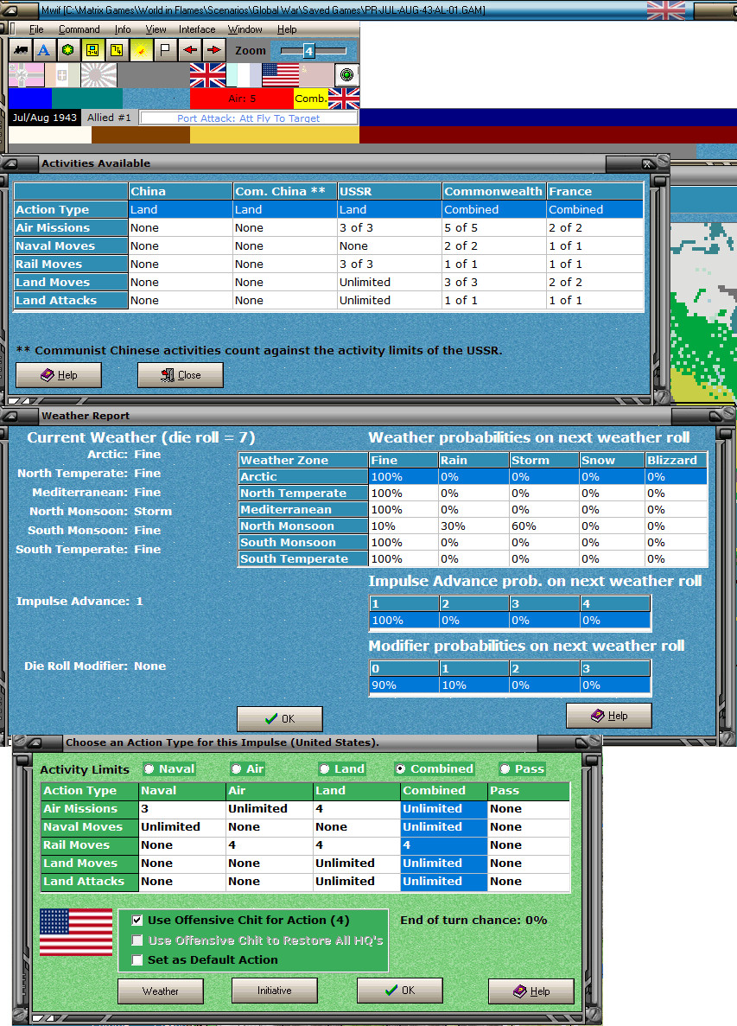Click the teal status color block

click(x=87, y=99)
